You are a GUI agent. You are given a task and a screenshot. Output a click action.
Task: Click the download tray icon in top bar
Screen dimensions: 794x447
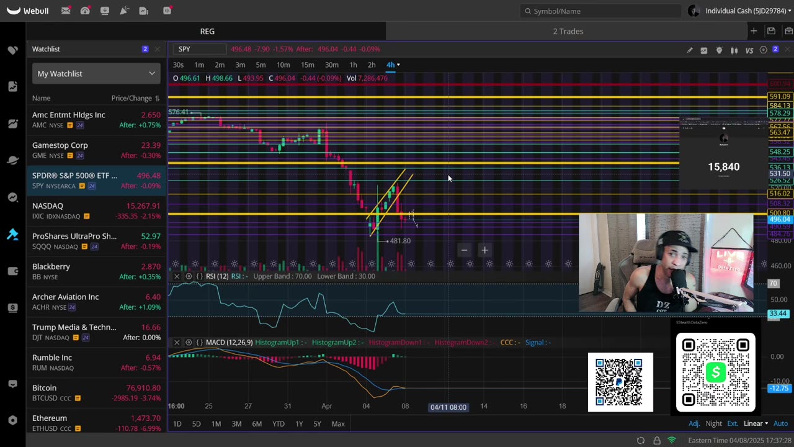tap(105, 11)
